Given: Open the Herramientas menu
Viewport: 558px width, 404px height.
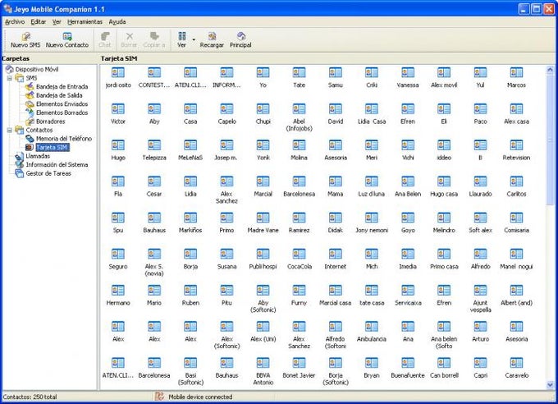Looking at the screenshot, I should point(85,21).
